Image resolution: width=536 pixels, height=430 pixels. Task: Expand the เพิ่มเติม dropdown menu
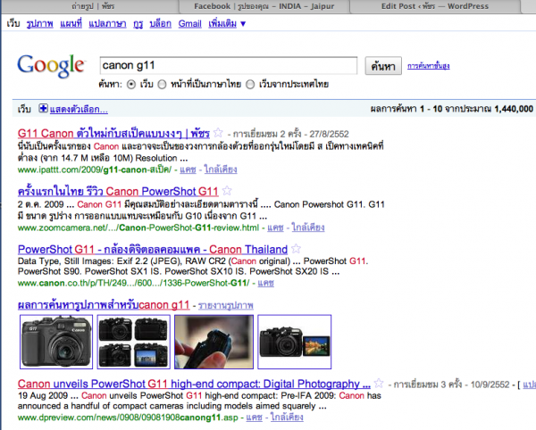tap(227, 23)
